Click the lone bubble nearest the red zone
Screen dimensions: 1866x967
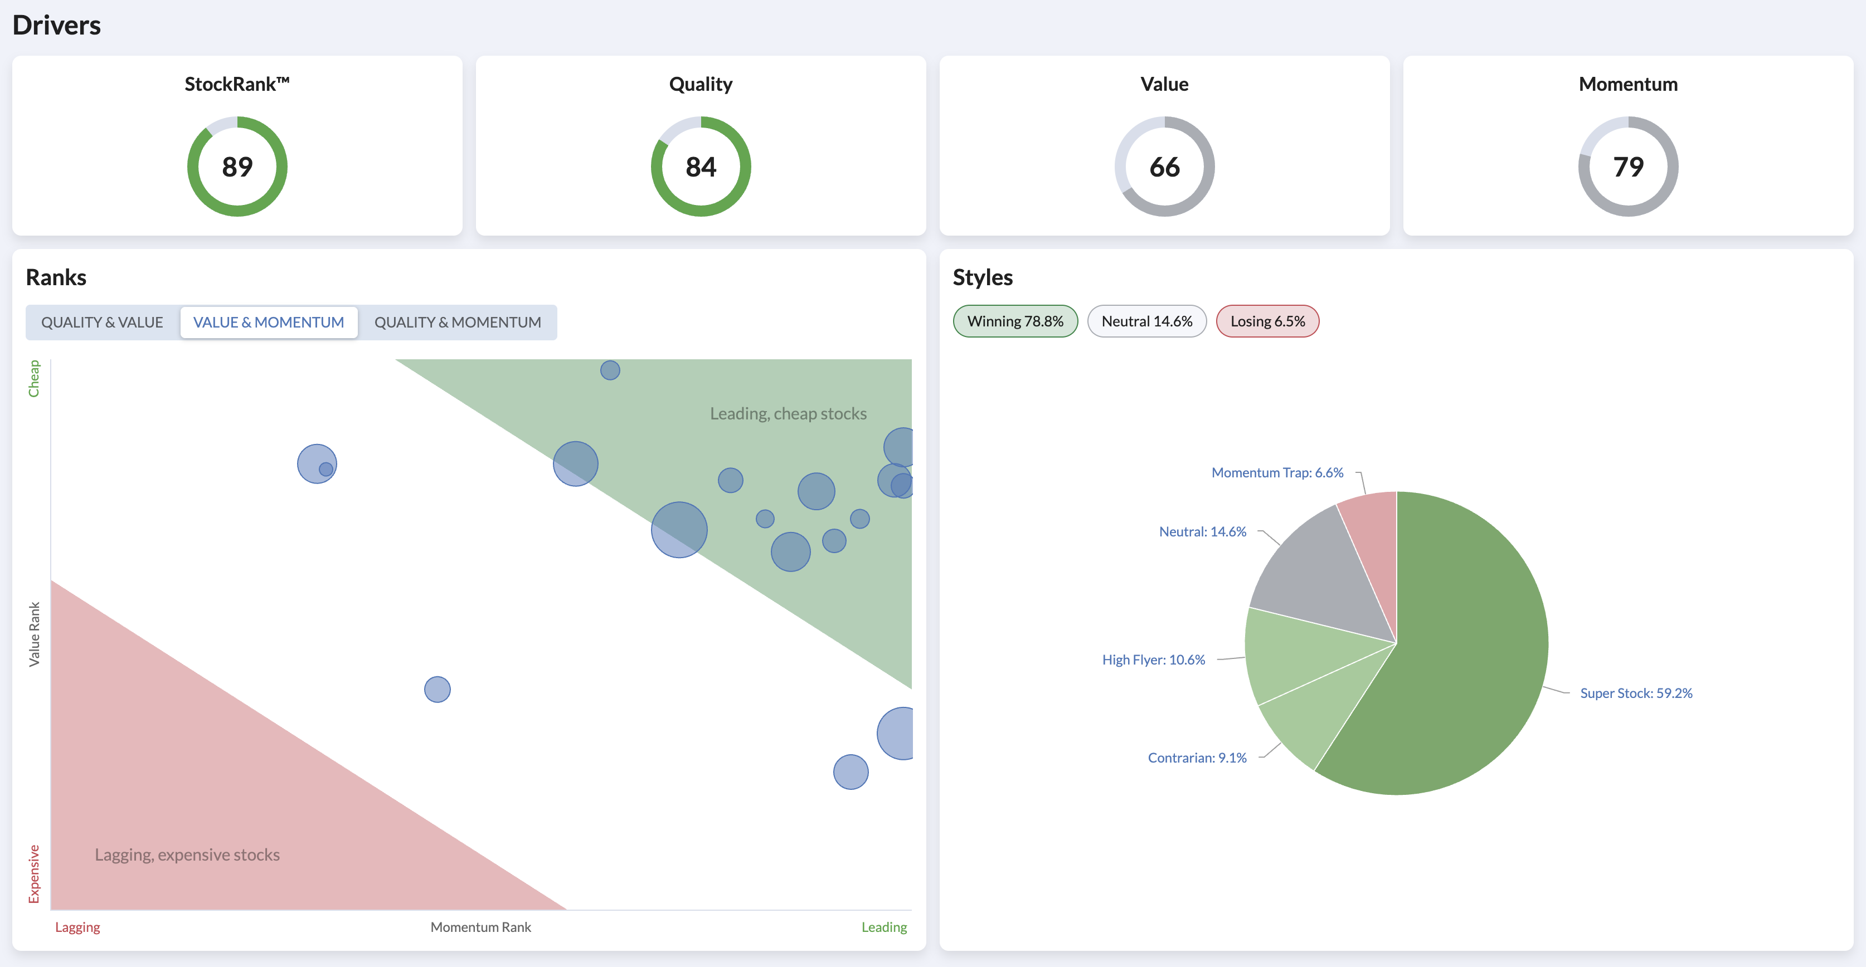click(437, 689)
